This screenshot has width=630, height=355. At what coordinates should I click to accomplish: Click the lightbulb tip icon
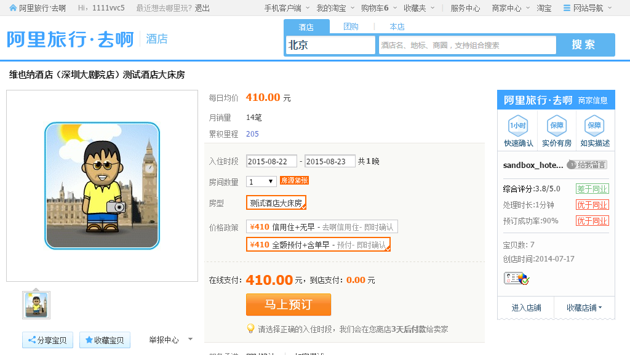coord(250,329)
